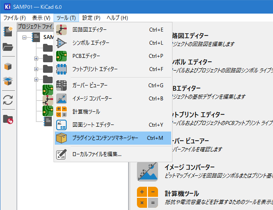Click the pencil edit file icon
Viewport: 273px width, 210px height.
click(61, 154)
